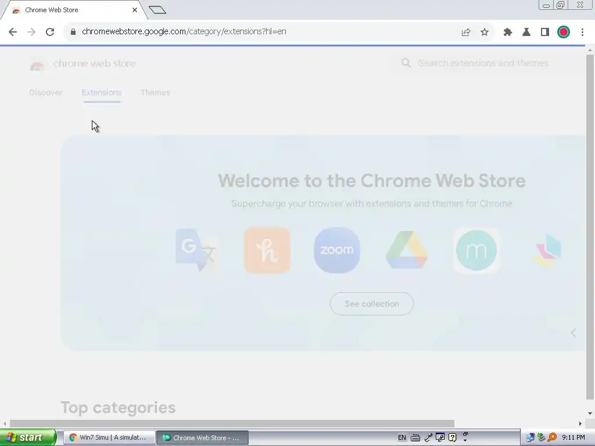Click the forward navigation arrow
Screen dimensions: 595x446
click(31, 32)
